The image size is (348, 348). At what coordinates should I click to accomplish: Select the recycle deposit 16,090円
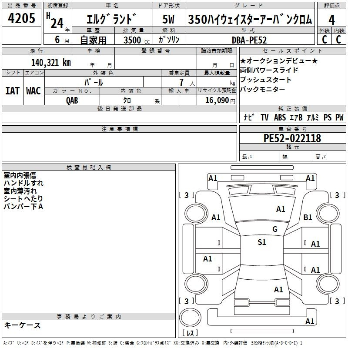point(220,100)
